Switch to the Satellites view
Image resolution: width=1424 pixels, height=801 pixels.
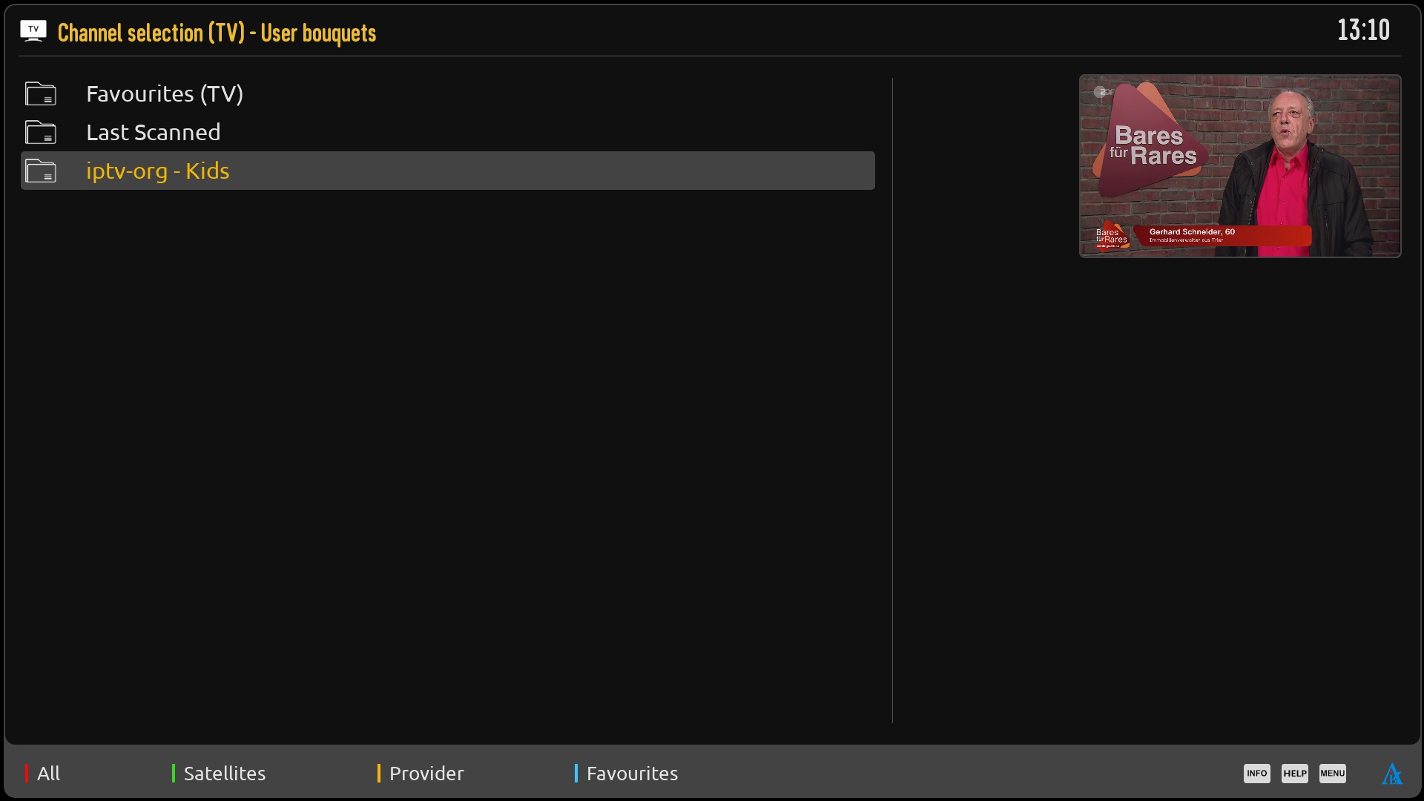point(225,774)
